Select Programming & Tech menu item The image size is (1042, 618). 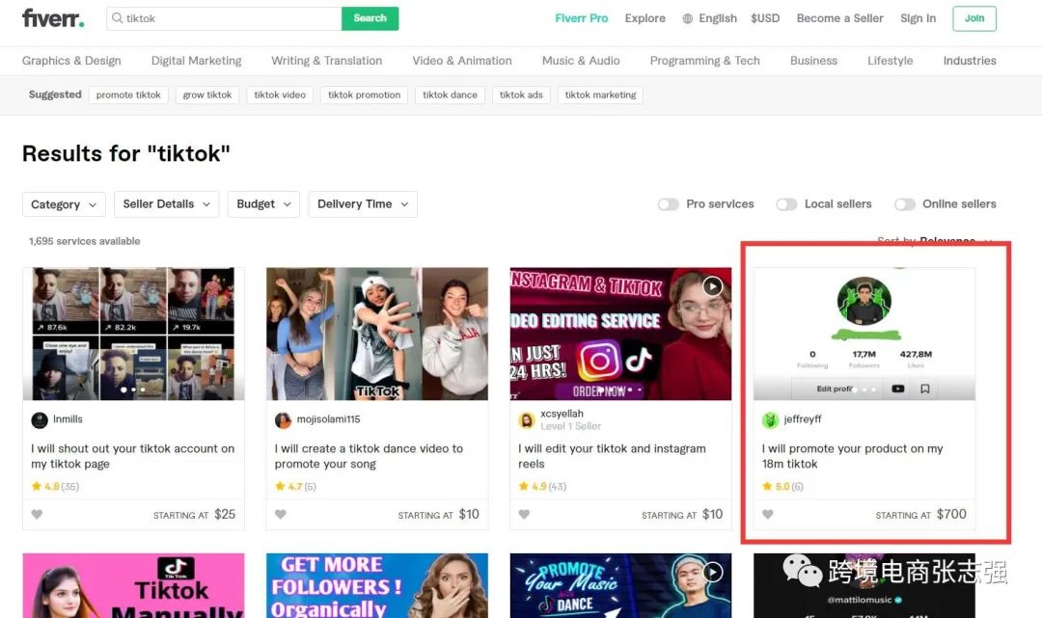pyautogui.click(x=704, y=61)
